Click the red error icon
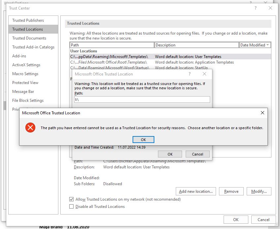Screen dimensions: 280x229 pos(30,128)
